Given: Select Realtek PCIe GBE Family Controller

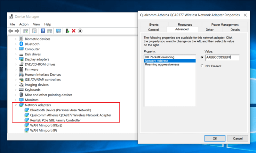Looking at the screenshot, I should tap(55, 120).
